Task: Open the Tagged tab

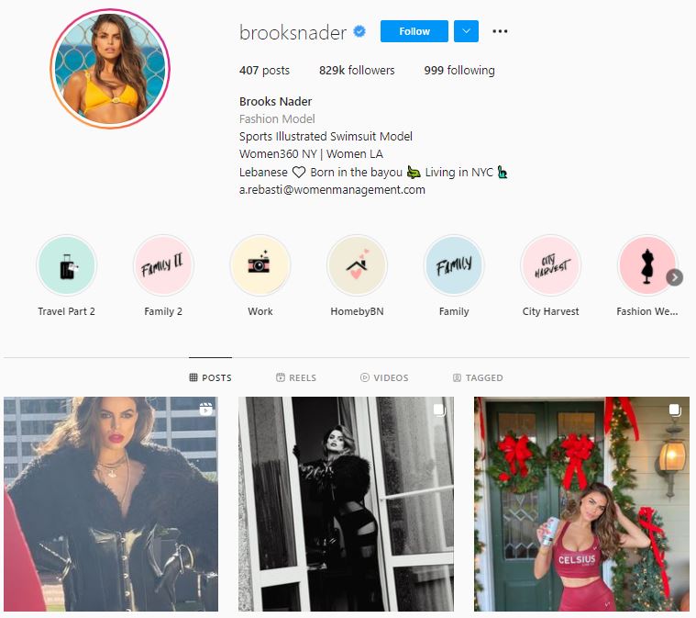Action: (x=478, y=377)
